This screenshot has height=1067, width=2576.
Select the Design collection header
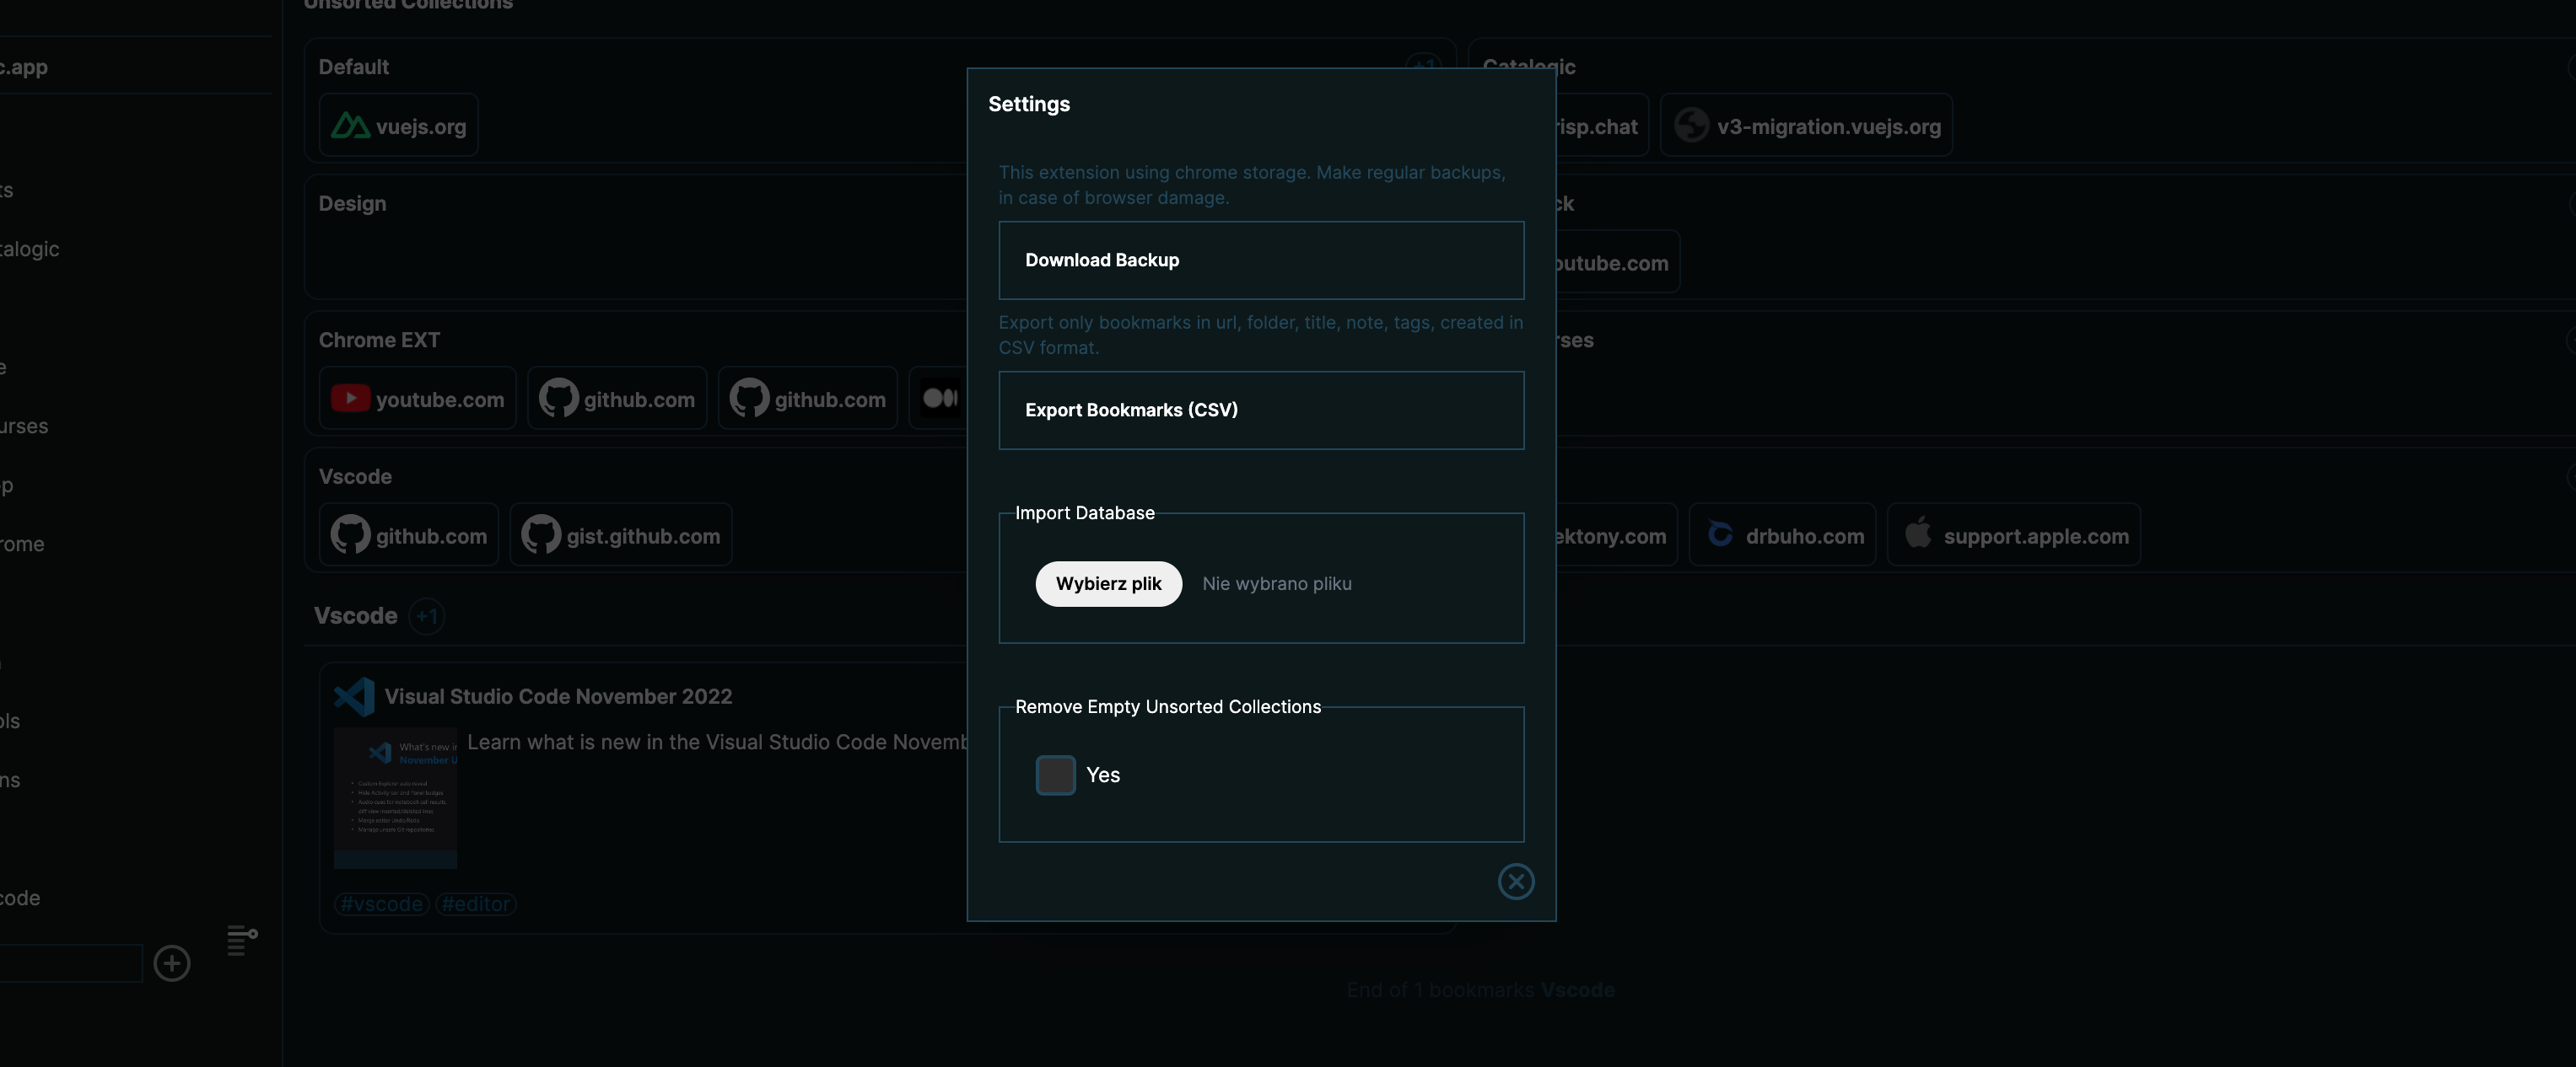pyautogui.click(x=352, y=203)
